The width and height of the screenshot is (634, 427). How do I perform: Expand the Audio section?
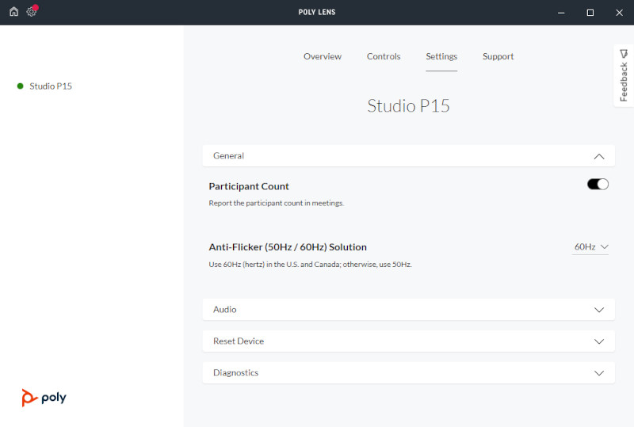[408, 309]
